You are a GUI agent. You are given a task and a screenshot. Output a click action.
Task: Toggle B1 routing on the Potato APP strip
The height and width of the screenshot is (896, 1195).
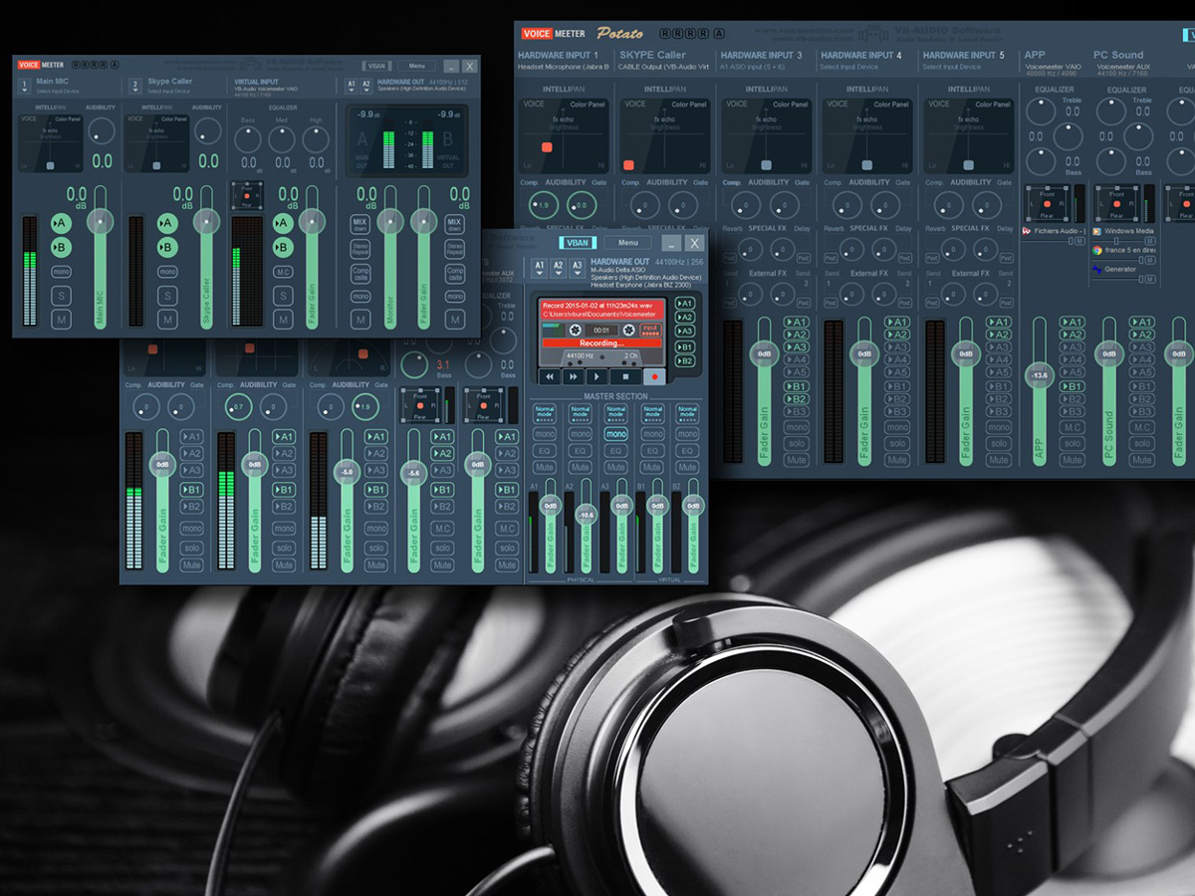tap(1072, 386)
